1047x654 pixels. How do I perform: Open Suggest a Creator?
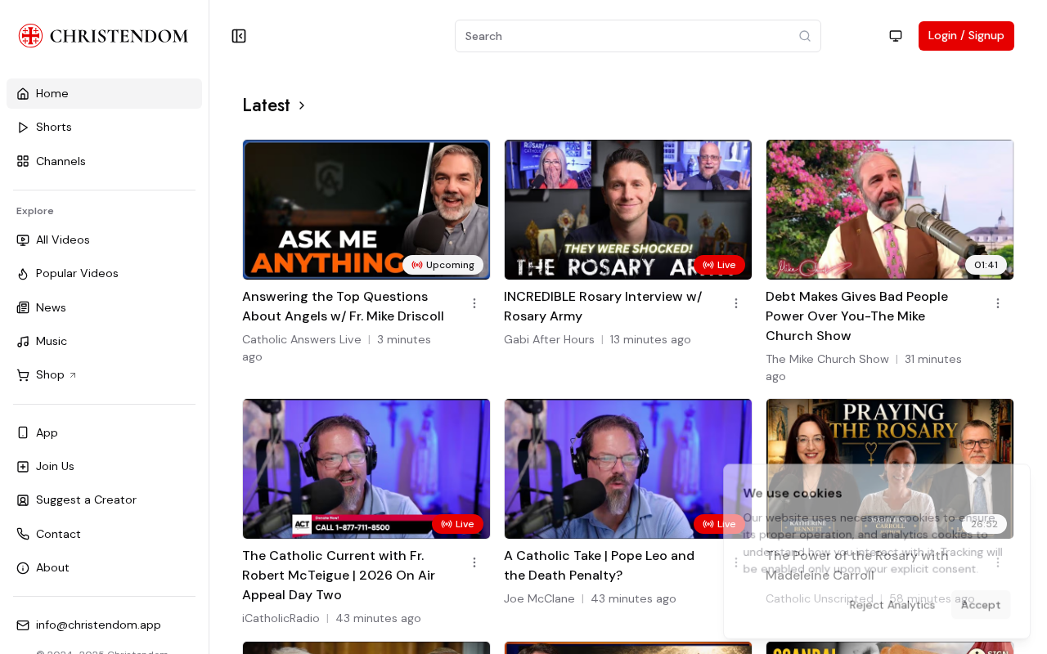(104, 500)
